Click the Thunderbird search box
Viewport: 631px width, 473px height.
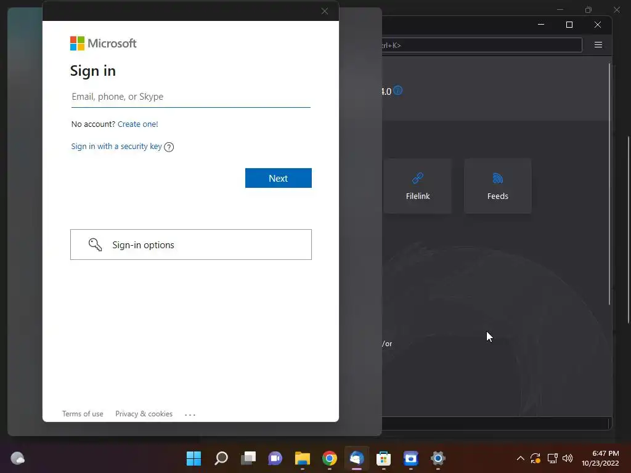tap(482, 45)
